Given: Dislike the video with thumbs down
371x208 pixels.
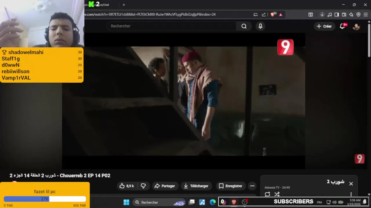Looking at the screenshot, I should click(x=143, y=186).
